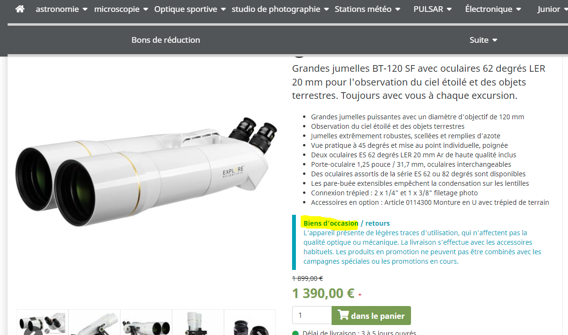Expand the microscopie dropdown

(x=121, y=9)
